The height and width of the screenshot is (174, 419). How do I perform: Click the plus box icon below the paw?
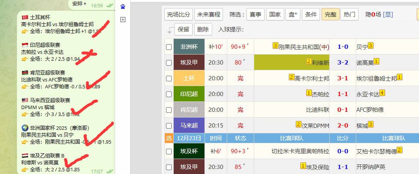click(x=123, y=20)
